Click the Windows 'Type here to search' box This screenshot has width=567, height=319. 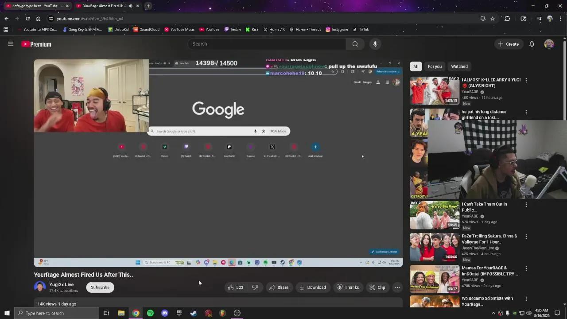click(56, 313)
